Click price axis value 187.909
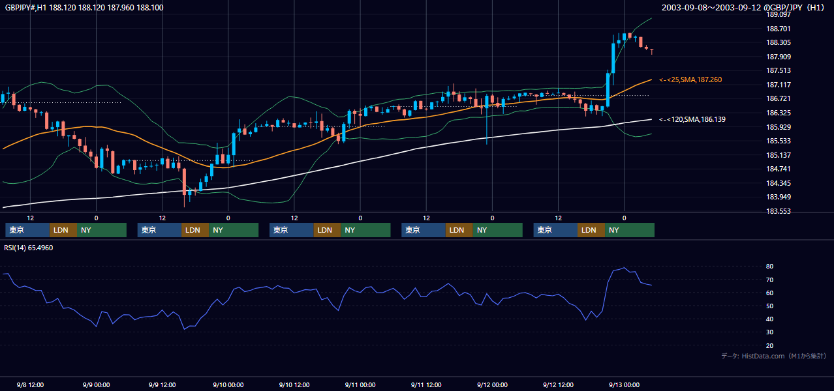This screenshot has width=834, height=391. 779,57
